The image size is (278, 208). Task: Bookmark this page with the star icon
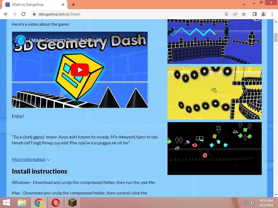coord(244,14)
